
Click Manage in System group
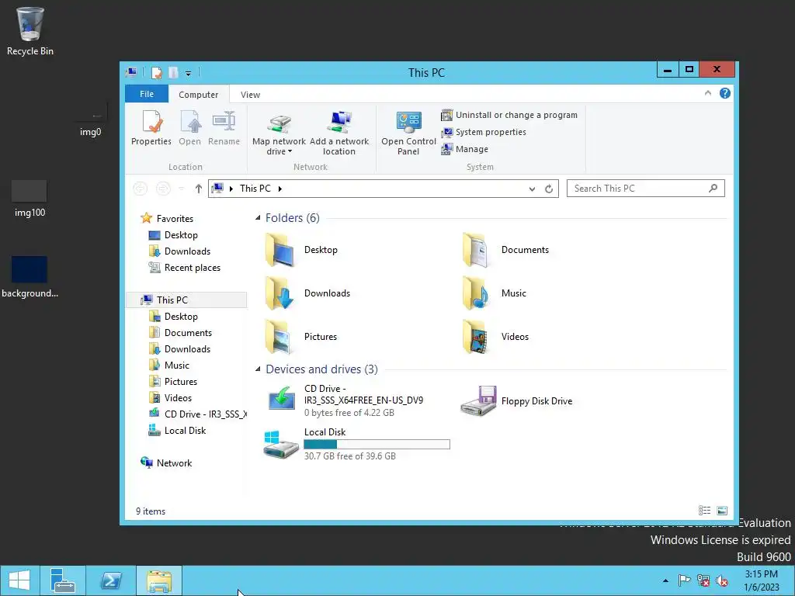[x=464, y=149]
